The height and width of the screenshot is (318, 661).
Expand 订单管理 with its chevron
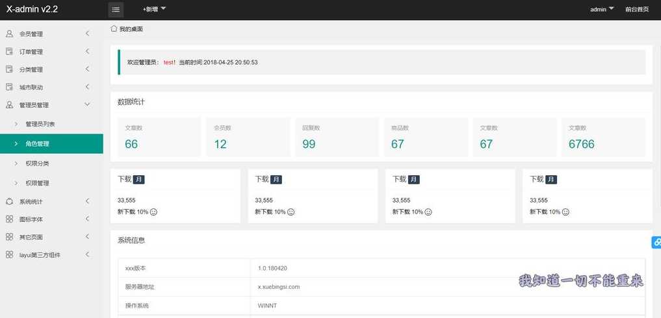pyautogui.click(x=87, y=51)
